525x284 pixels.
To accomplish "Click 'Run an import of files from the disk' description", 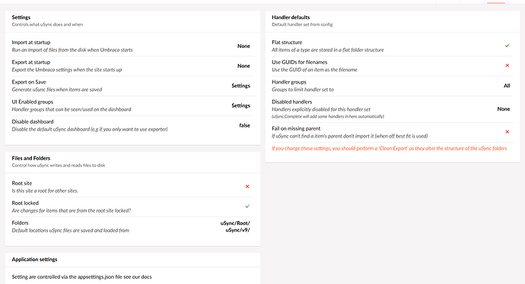I will point(72,50).
